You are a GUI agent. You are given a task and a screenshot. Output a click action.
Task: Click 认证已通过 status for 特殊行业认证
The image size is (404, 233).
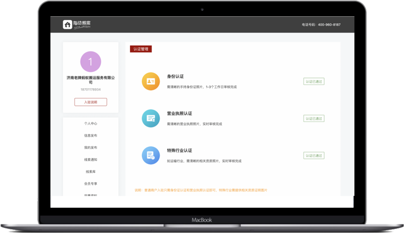[x=313, y=155]
